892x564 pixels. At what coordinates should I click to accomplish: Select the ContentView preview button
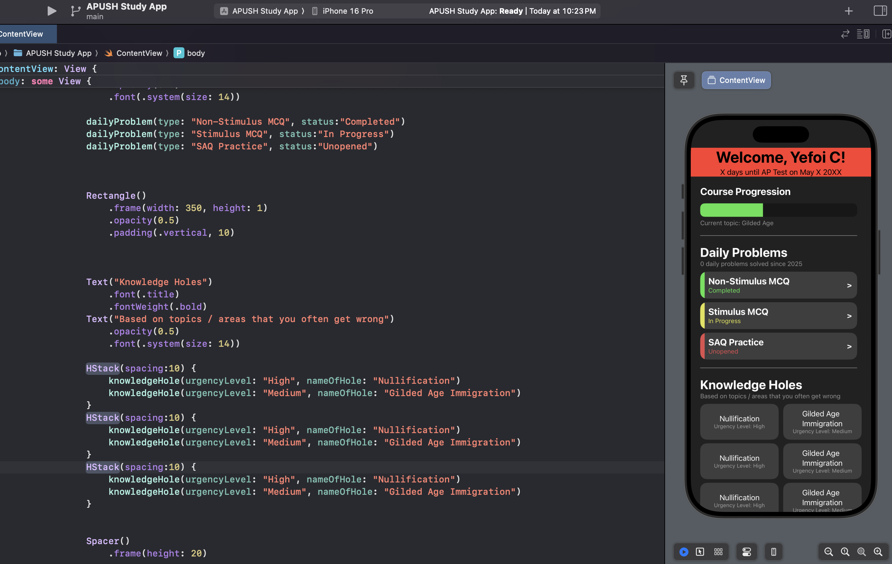[736, 80]
